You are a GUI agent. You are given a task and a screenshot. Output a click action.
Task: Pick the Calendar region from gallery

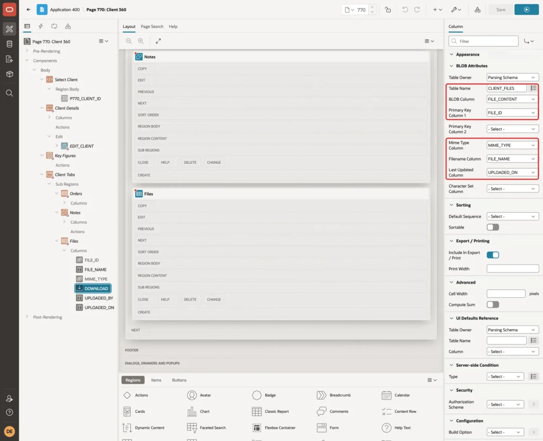coord(396,395)
